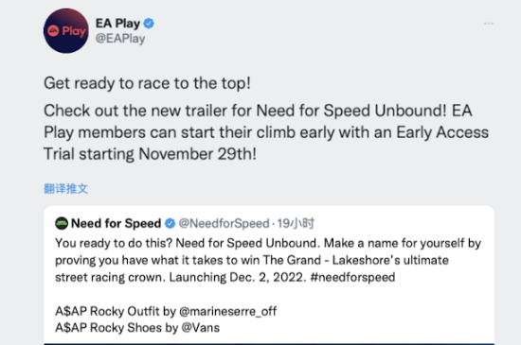The height and width of the screenshot is (345, 521).
Task: Click the blue verified badge beside EA Play
Action: [x=149, y=24]
